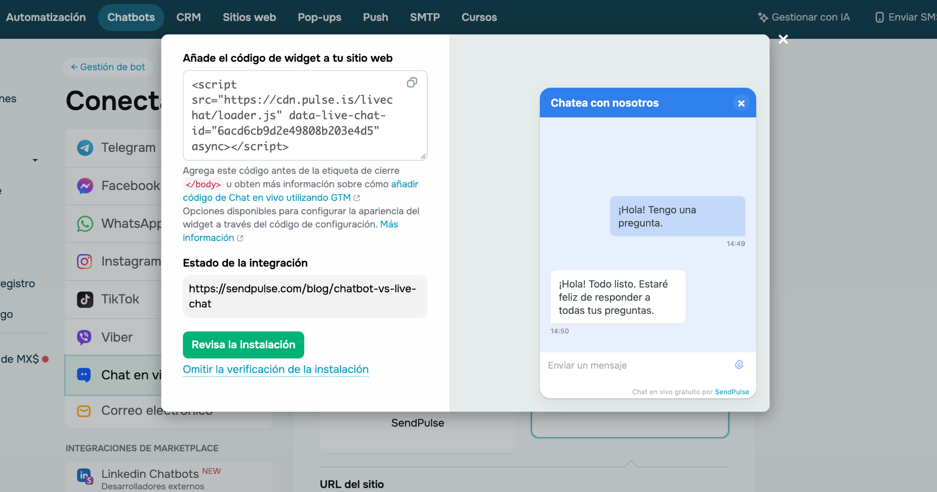This screenshot has height=492, width=937.
Task: Click inside the widget script code box
Action: pyautogui.click(x=305, y=116)
